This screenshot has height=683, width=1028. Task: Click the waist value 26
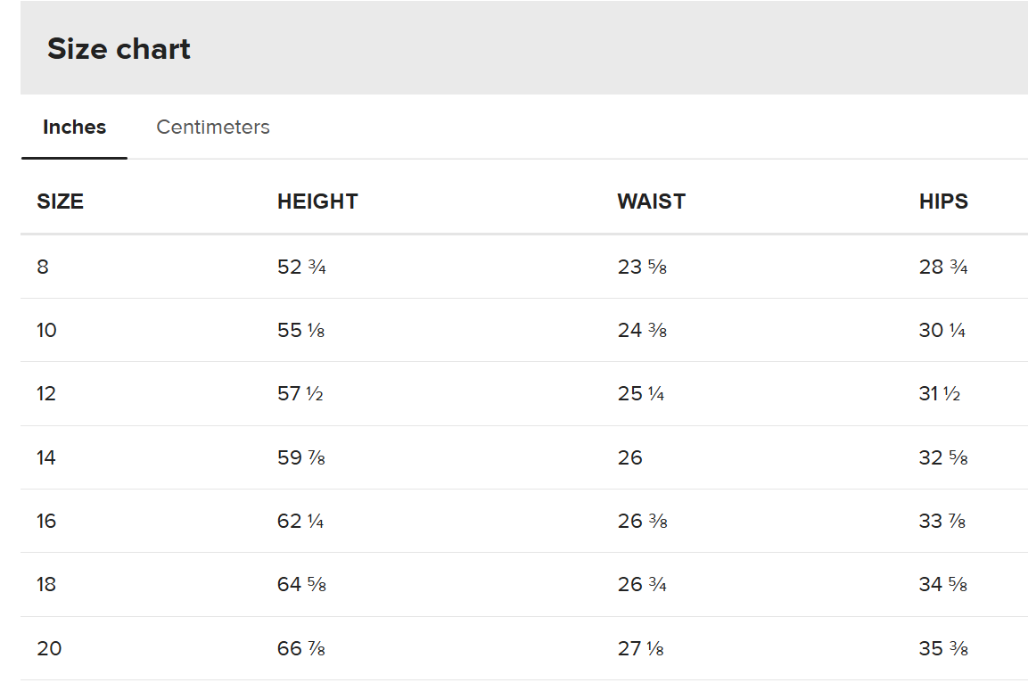630,457
